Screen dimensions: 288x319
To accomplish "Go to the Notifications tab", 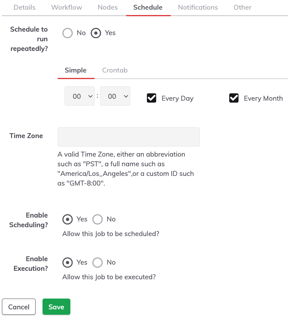I will click(198, 8).
